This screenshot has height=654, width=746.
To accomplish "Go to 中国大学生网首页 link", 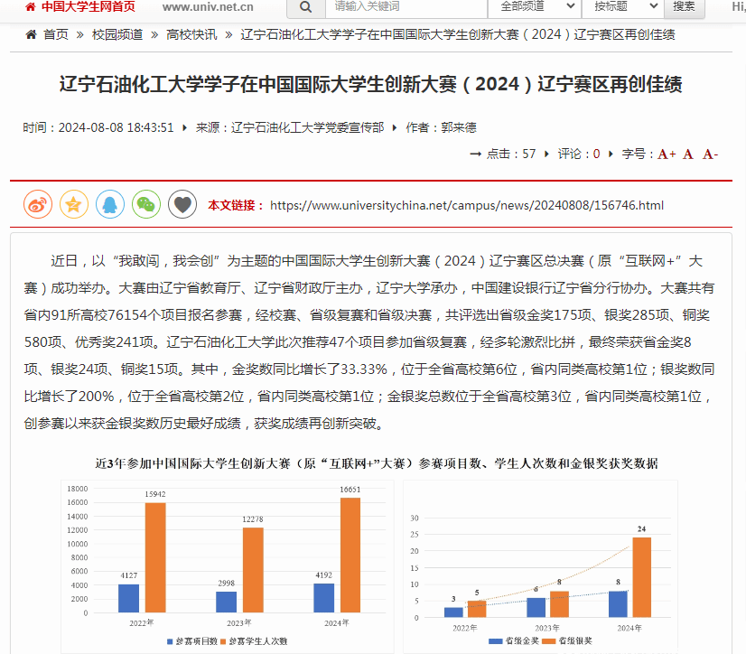I will pos(88,7).
